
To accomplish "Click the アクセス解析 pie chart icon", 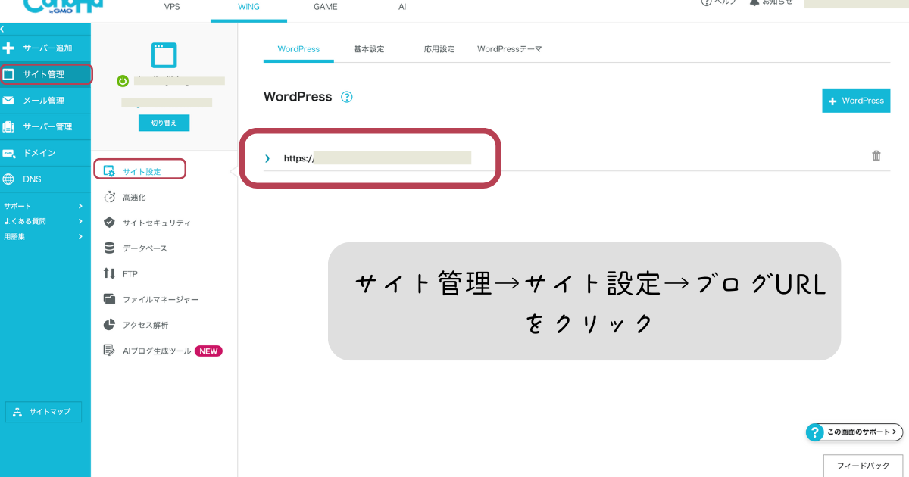I will click(x=109, y=325).
